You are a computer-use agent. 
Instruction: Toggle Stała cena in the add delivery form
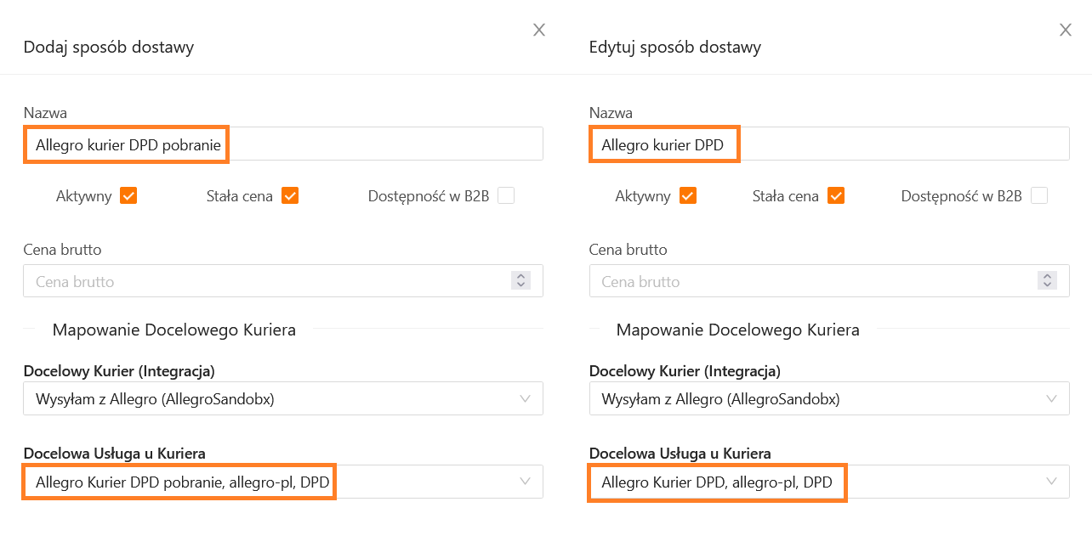[x=290, y=196]
